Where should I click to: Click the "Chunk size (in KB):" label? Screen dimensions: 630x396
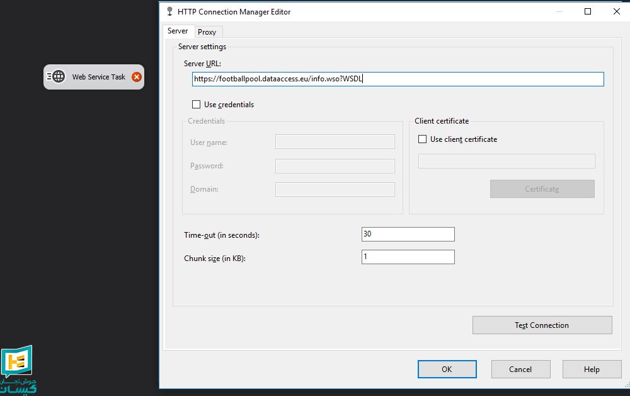[x=215, y=259]
